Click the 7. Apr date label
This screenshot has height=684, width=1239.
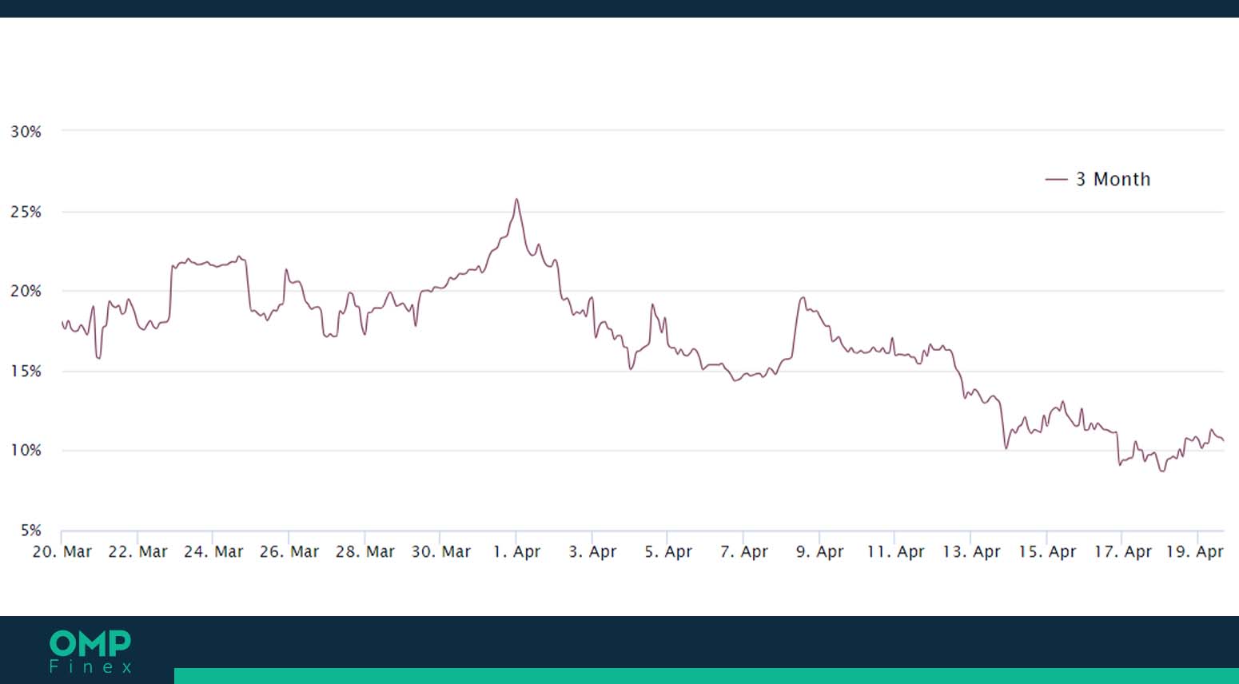pos(743,552)
